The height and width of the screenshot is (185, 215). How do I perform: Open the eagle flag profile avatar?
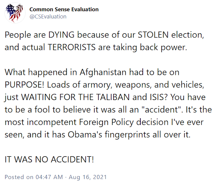pos(15,13)
